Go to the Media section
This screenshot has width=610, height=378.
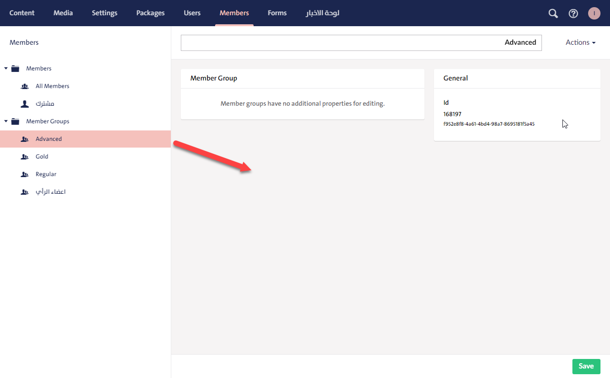pyautogui.click(x=63, y=13)
